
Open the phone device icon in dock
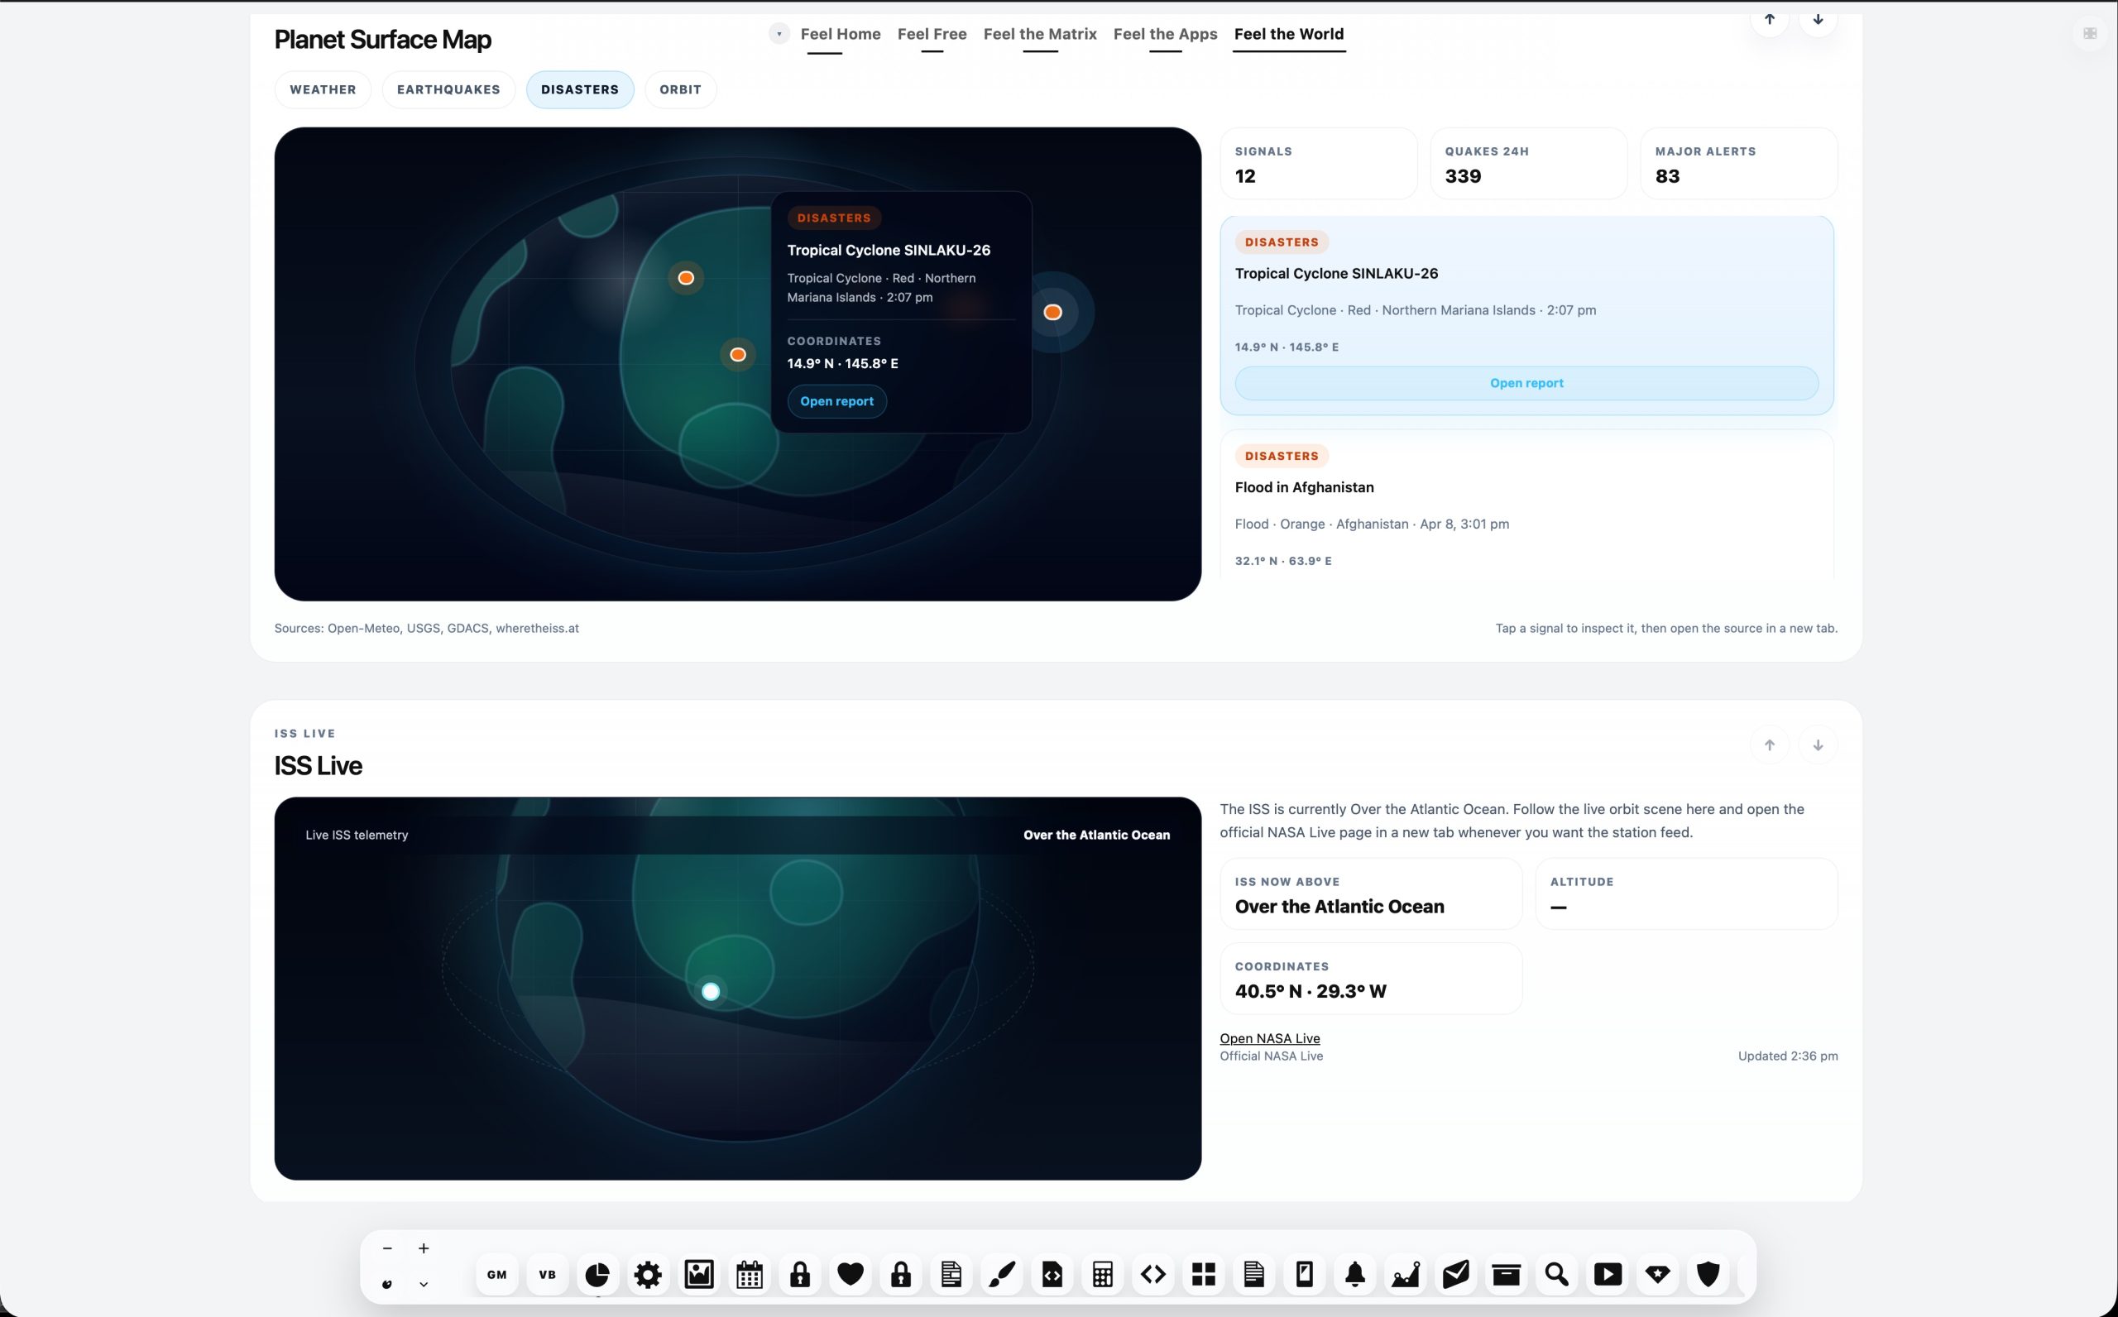click(x=1305, y=1274)
